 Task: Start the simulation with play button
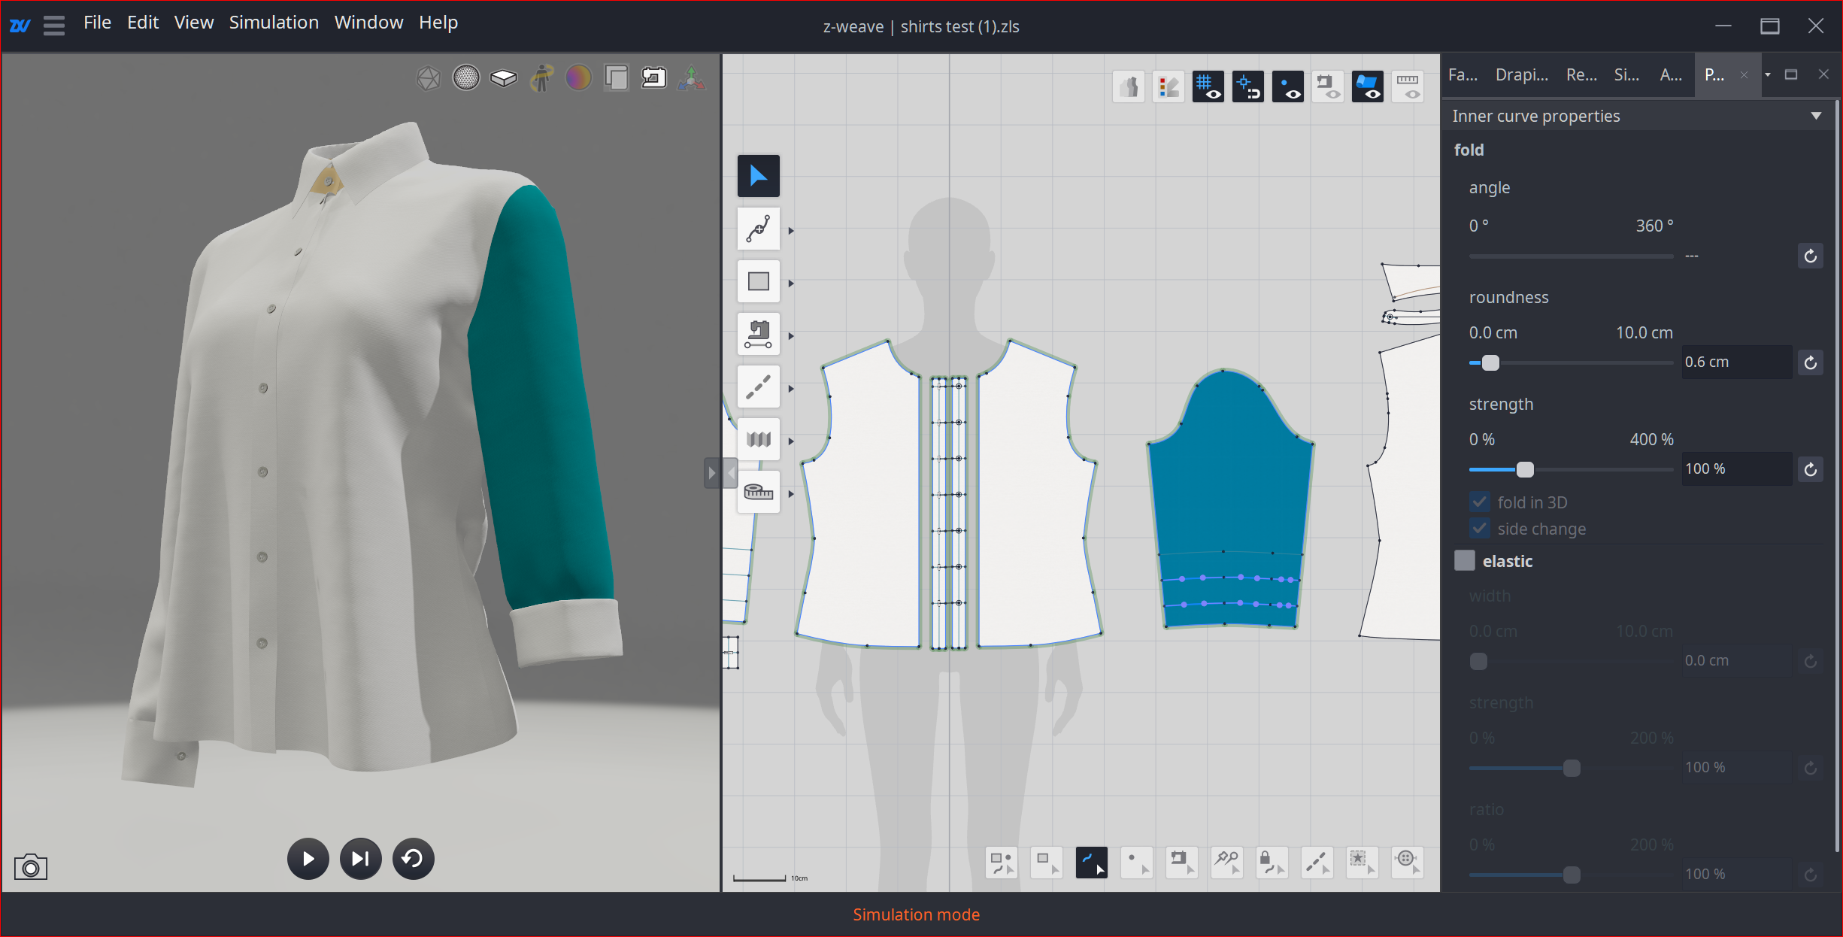[x=308, y=858]
